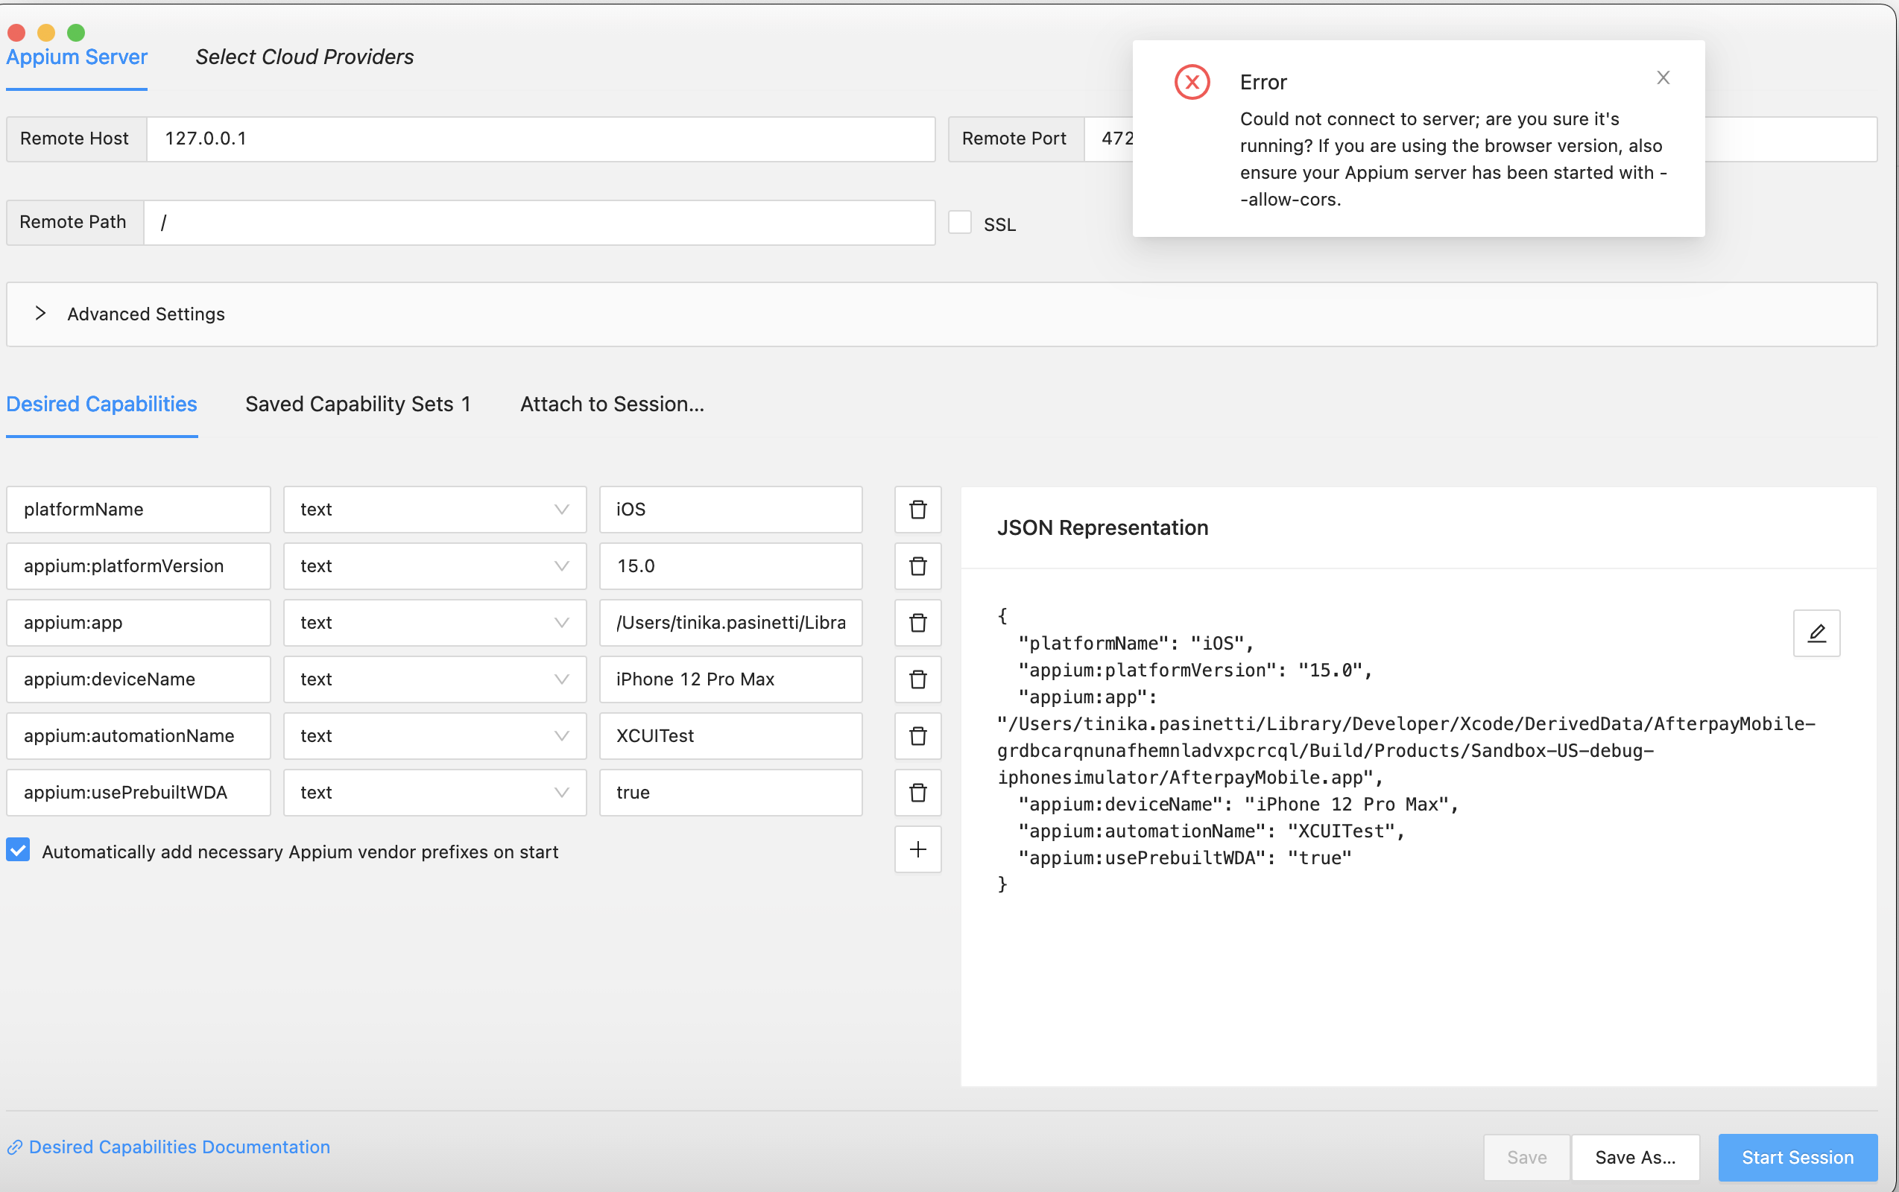
Task: Edit raw JSON with pencil icon
Action: click(x=1816, y=633)
